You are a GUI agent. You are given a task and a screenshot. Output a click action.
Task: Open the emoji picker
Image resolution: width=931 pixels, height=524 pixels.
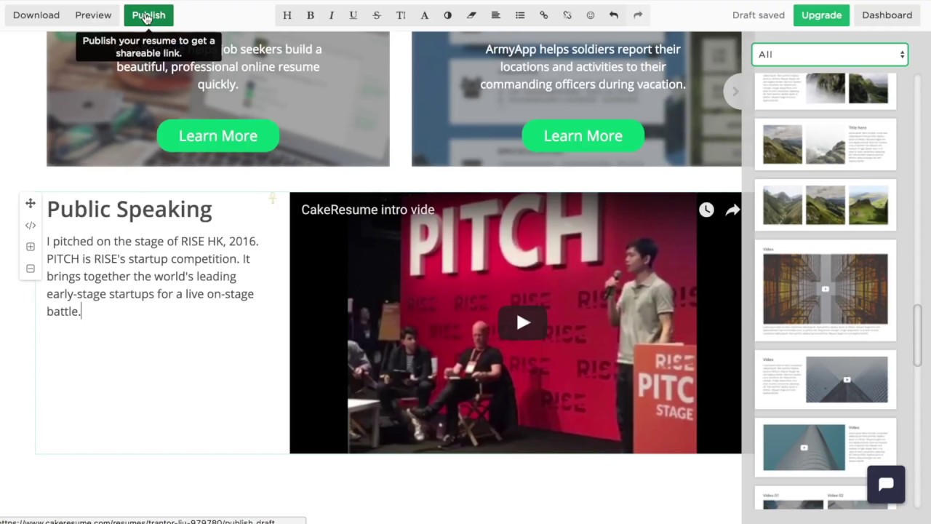point(591,15)
